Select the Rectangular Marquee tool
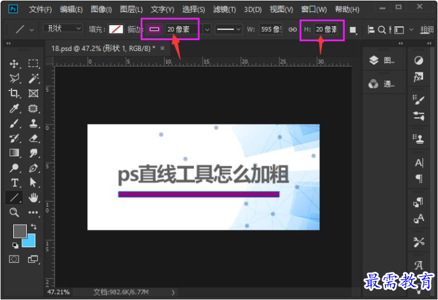Viewport: 438px width, 300px height. click(34, 63)
